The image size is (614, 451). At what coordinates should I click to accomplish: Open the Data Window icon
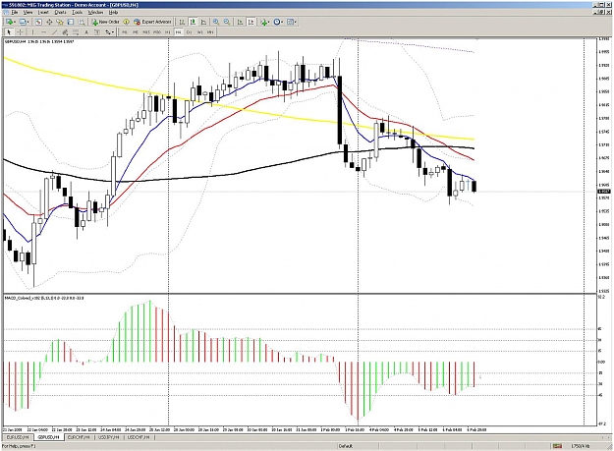[49, 22]
